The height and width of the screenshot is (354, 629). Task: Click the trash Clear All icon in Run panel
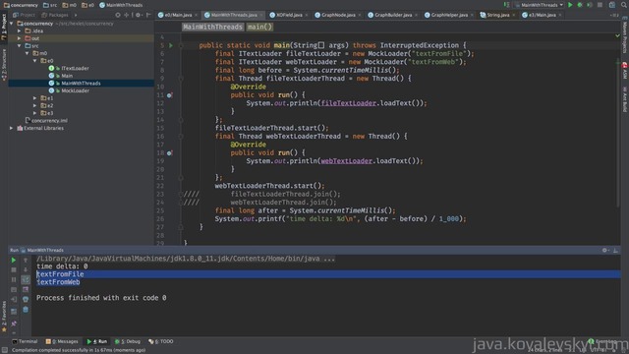coord(26,310)
